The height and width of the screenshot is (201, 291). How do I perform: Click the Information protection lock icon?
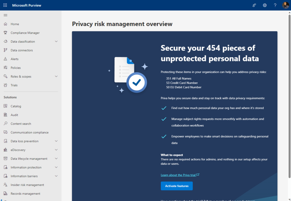coord(5,167)
